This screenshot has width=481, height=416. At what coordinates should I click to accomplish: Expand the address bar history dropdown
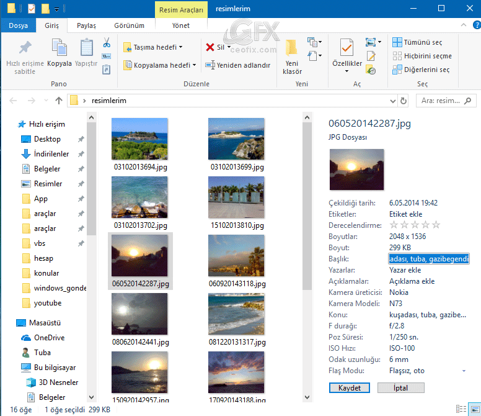click(392, 101)
